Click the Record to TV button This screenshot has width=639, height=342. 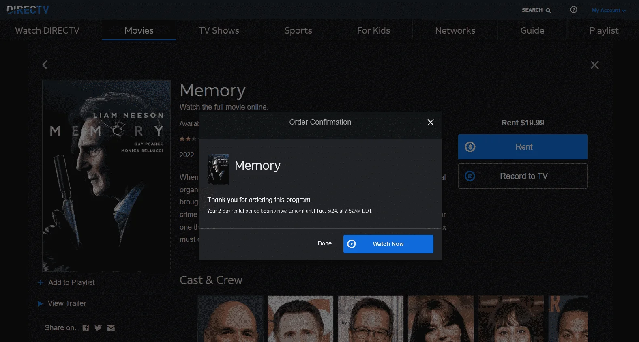coord(523,176)
